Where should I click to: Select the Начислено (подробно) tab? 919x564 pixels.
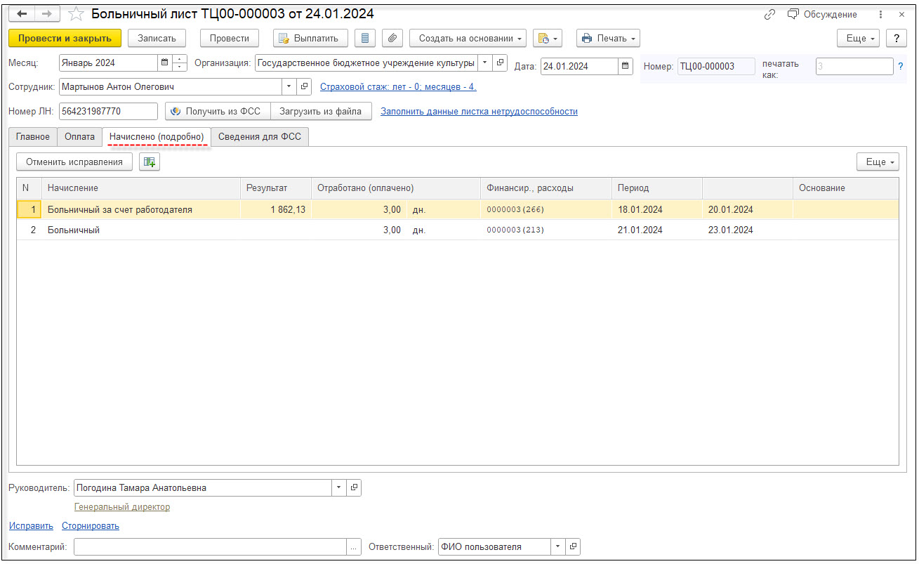click(x=157, y=137)
